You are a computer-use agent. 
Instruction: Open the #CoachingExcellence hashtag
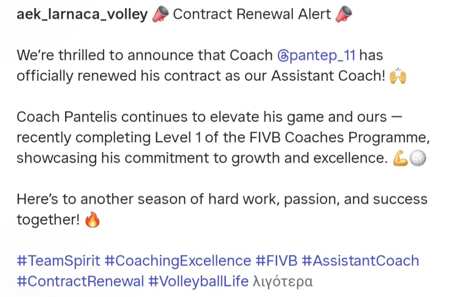[x=178, y=260]
